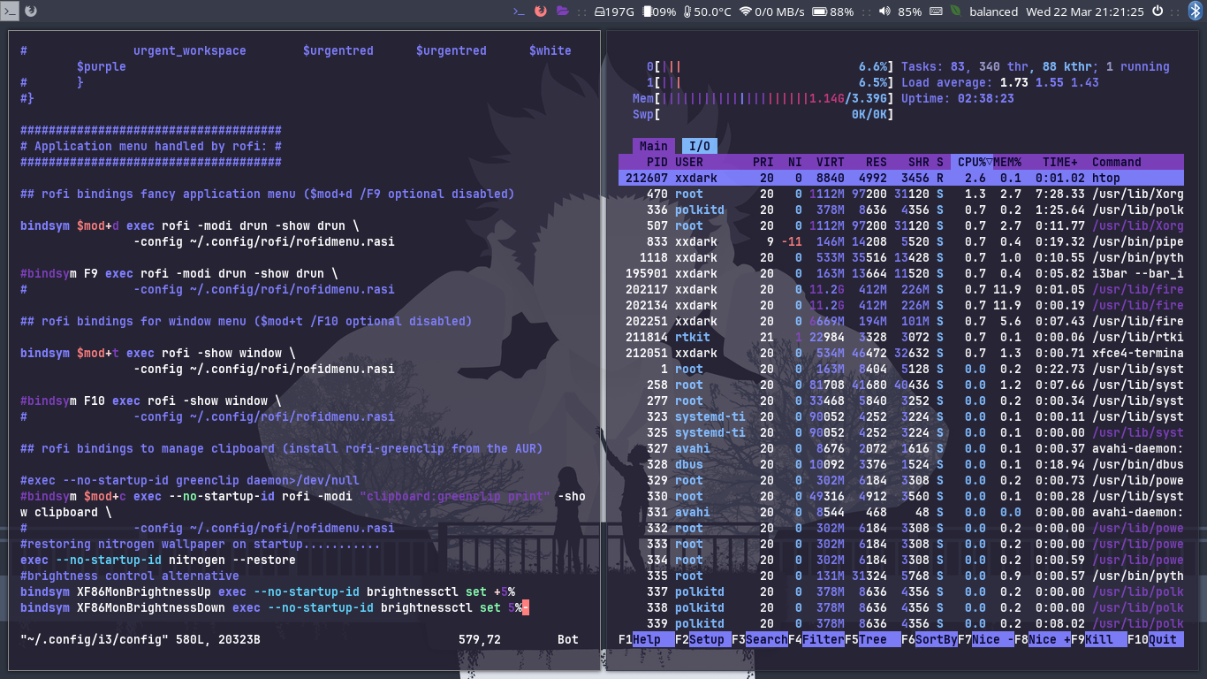Switch to the Main tab in htop

click(x=654, y=146)
